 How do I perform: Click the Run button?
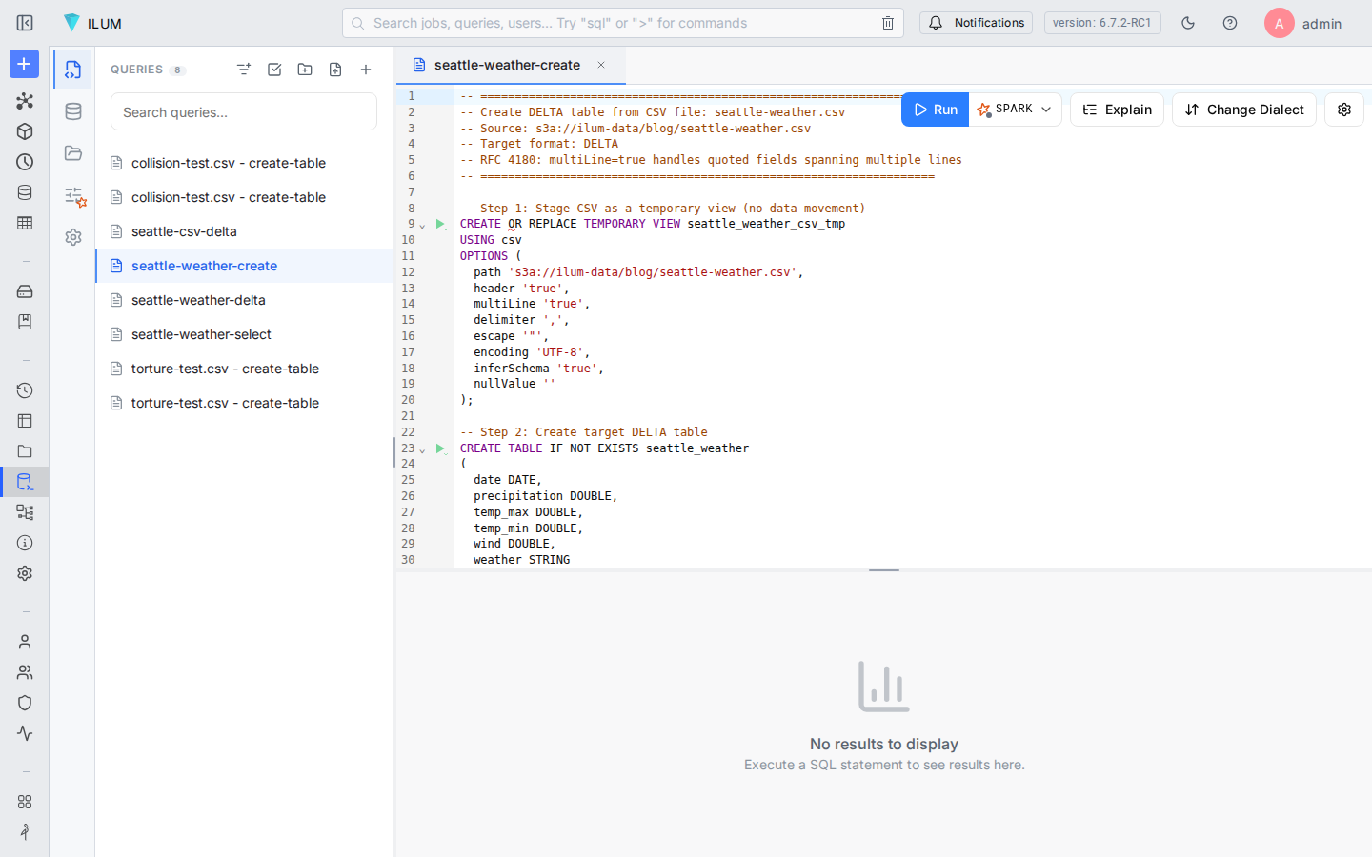tap(936, 110)
